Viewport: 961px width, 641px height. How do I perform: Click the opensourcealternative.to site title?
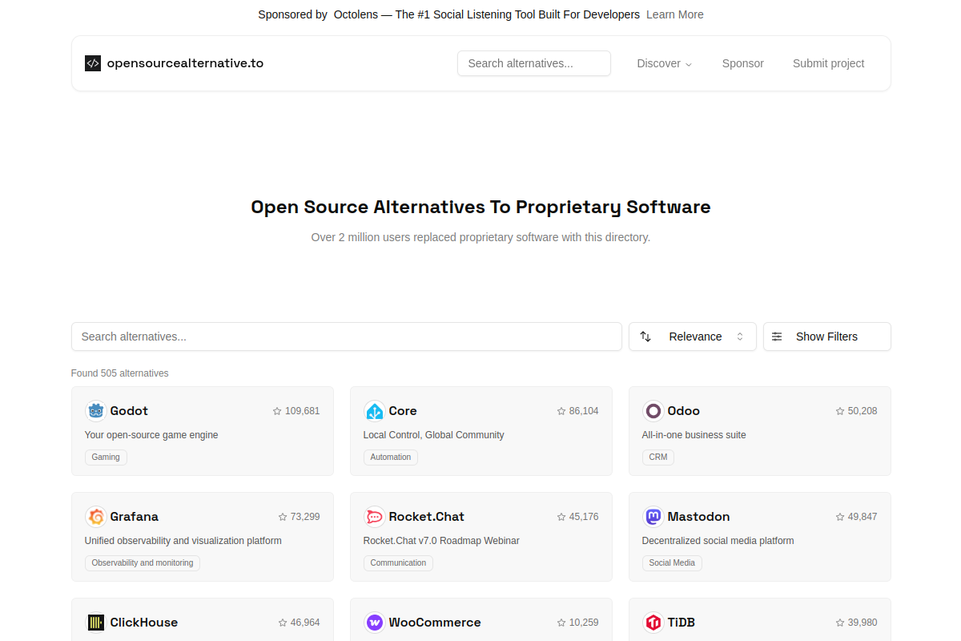click(x=185, y=63)
